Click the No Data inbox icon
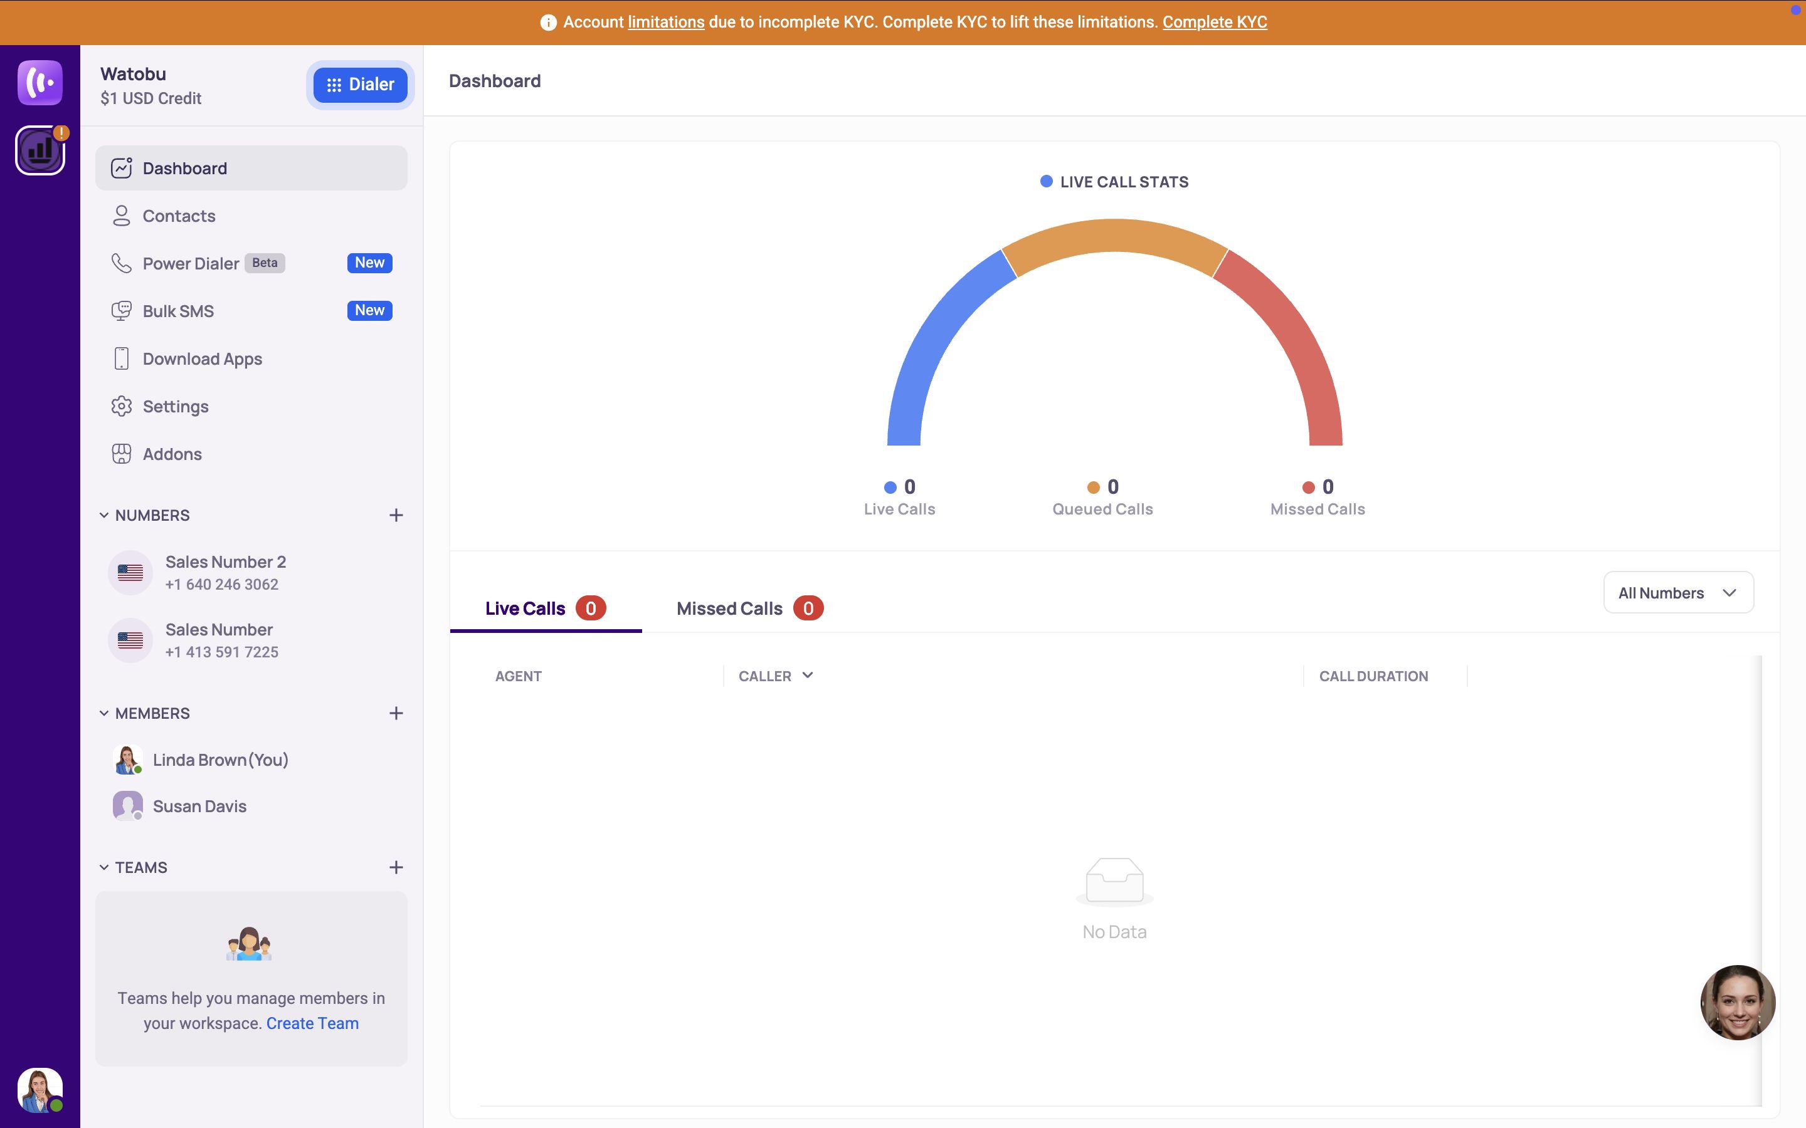This screenshot has height=1128, width=1806. tap(1114, 881)
